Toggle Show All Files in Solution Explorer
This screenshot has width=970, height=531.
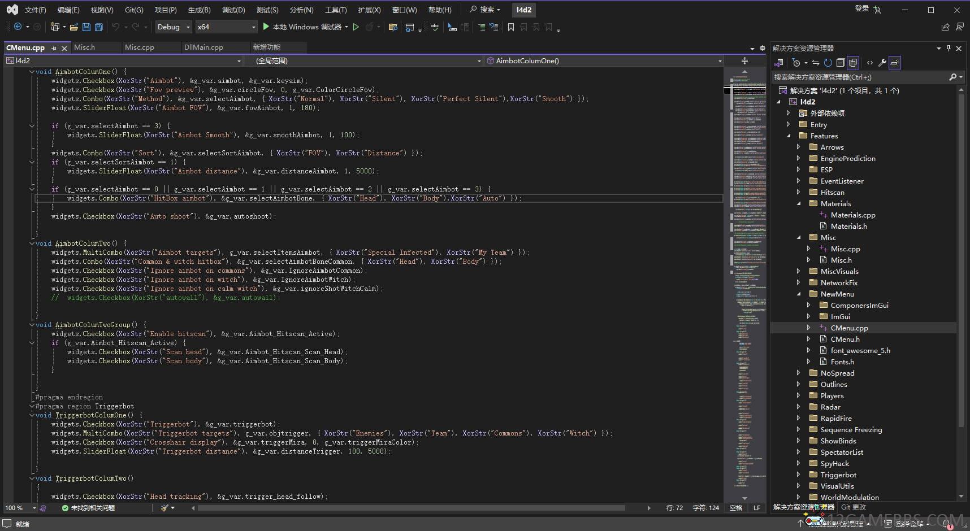(853, 63)
